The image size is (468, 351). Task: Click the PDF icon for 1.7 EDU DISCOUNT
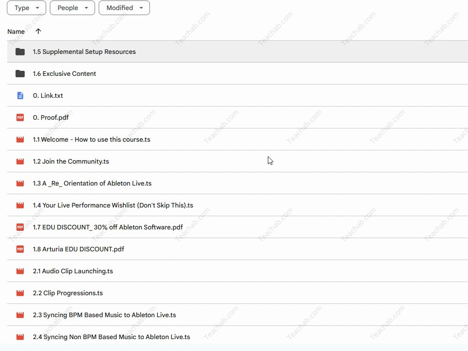[x=20, y=227]
